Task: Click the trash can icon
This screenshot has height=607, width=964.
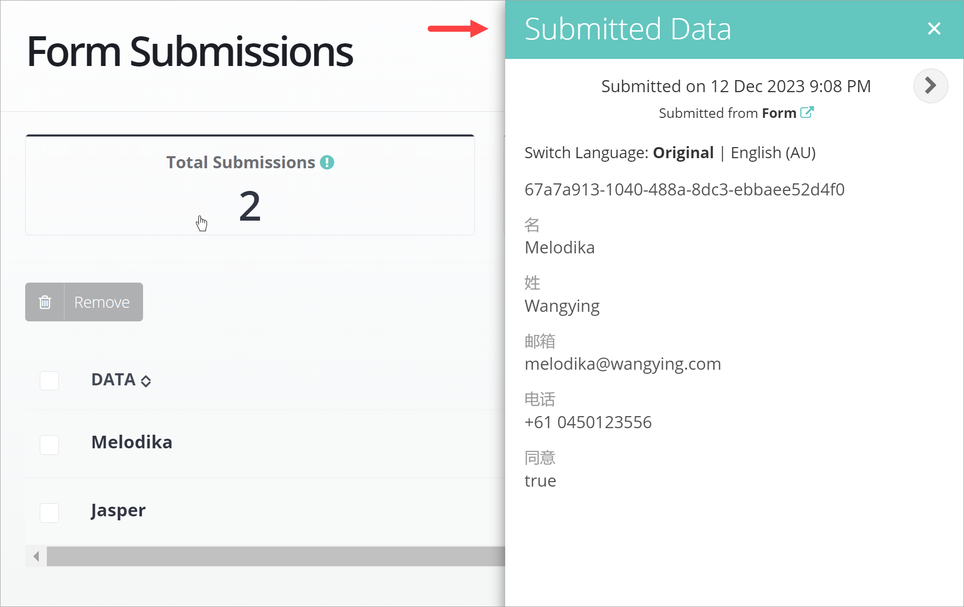Action: tap(45, 302)
